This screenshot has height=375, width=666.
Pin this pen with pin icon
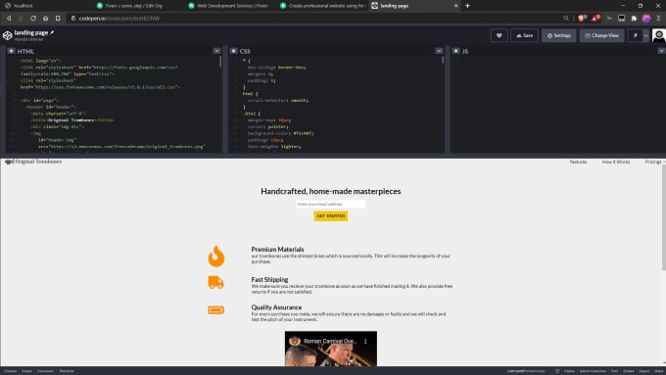[636, 35]
